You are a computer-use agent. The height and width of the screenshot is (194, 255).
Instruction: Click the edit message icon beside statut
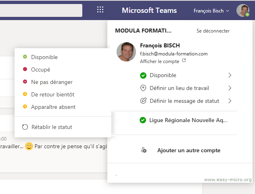(143, 101)
